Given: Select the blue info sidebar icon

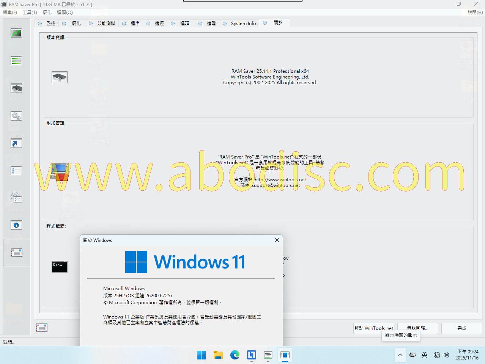Looking at the screenshot, I should 16,225.
